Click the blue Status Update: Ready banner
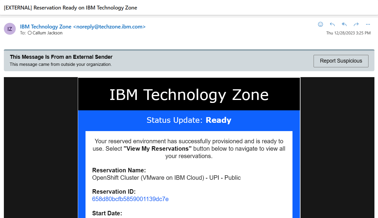 [x=189, y=120]
